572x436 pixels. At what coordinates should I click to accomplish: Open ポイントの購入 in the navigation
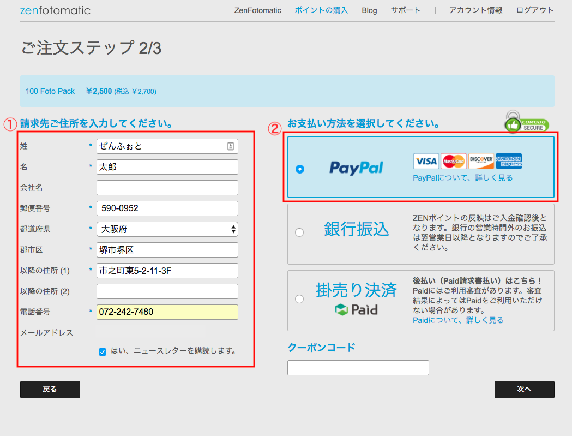point(321,10)
